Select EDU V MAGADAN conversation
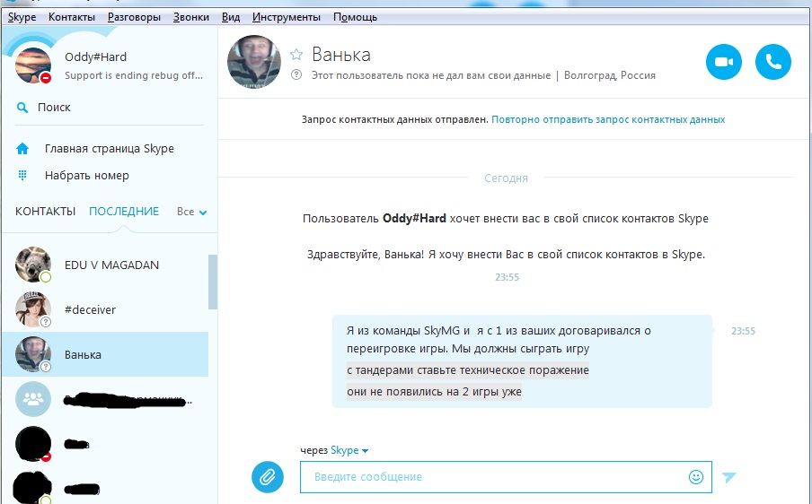Image resolution: width=812 pixels, height=504 pixels. (x=105, y=265)
